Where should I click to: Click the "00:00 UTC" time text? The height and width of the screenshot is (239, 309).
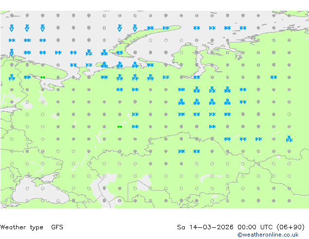point(256,227)
